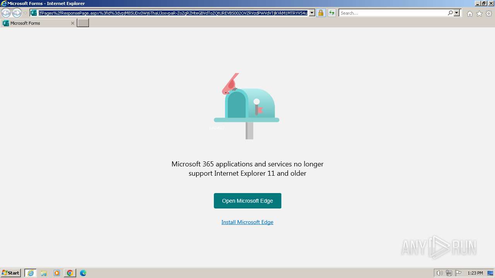This screenshot has height=278, width=495.
Task: Refresh the page with the reload icon
Action: coord(332,13)
